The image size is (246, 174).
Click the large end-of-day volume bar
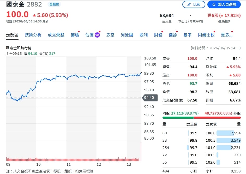point(141,152)
